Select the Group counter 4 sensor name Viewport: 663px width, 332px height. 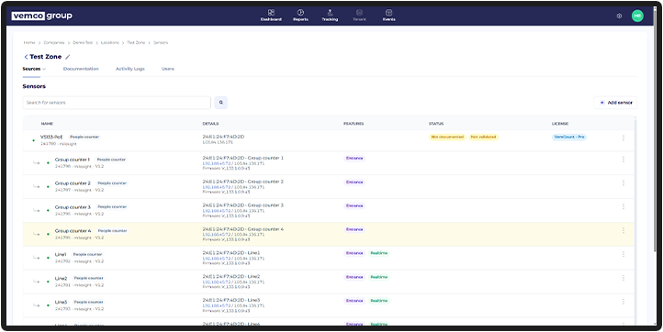point(73,231)
